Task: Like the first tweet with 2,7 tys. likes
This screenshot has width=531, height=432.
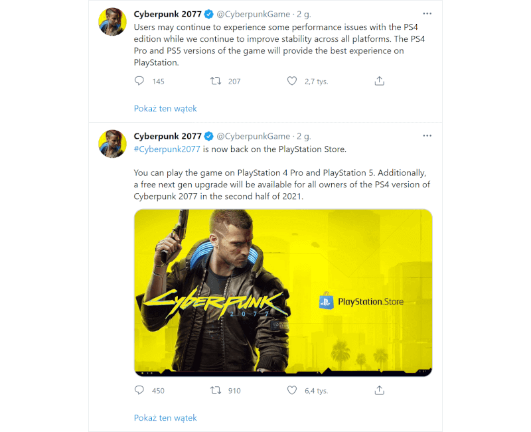Action: point(292,80)
